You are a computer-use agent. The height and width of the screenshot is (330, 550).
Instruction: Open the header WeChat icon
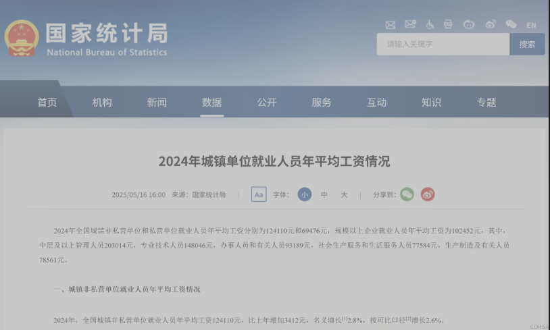tap(511, 24)
